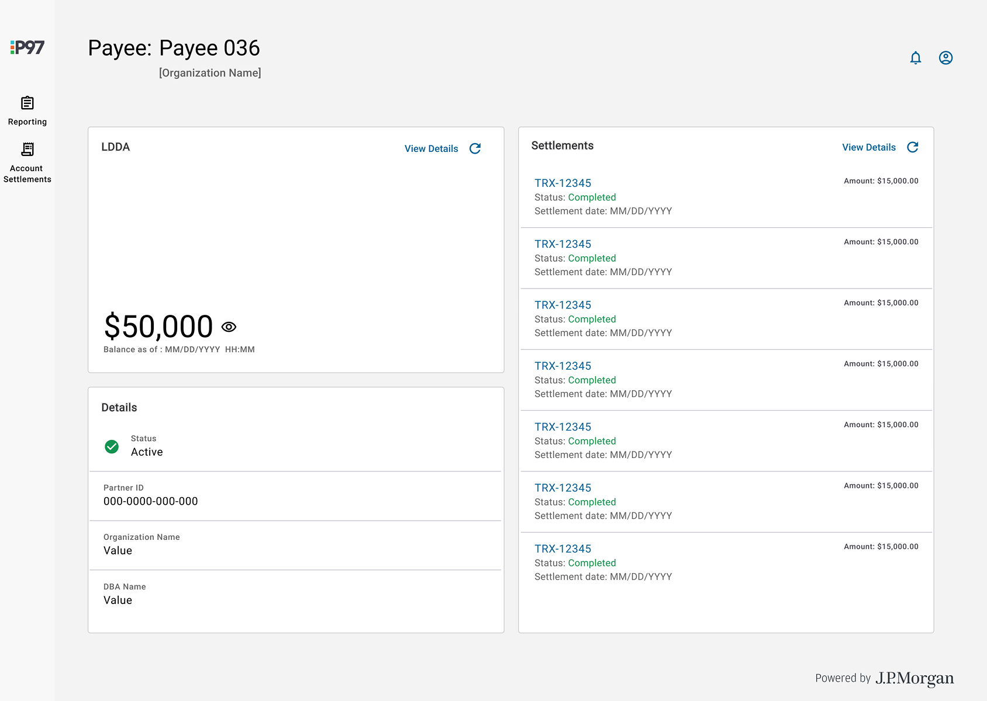Toggle balance visibility eye icon

229,327
